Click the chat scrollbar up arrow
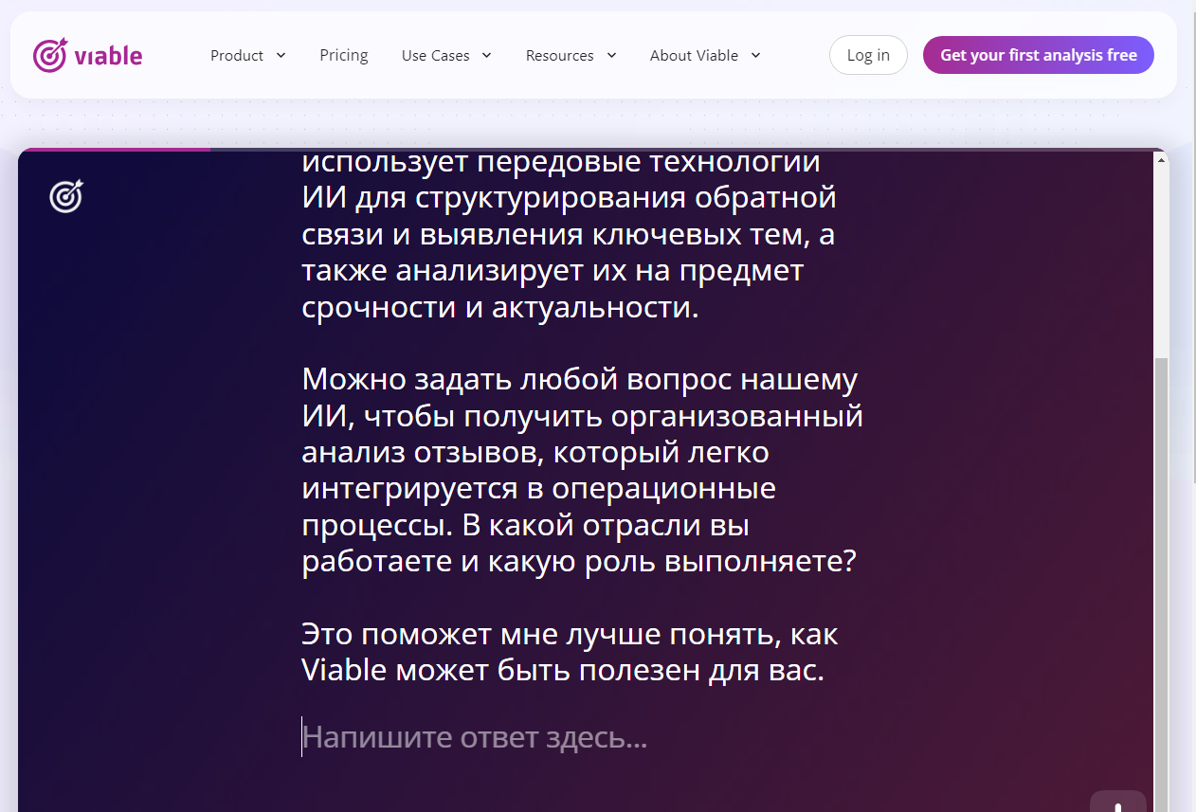 tap(1161, 161)
